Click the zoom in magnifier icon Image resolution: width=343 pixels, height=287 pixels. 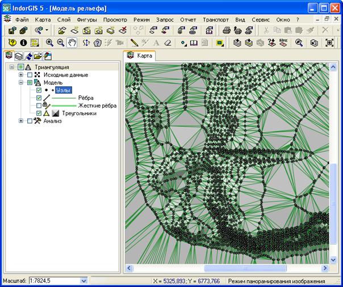(49, 42)
